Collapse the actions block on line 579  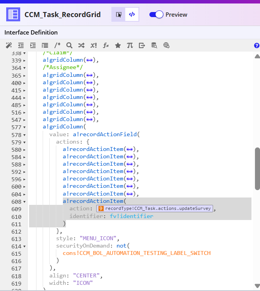tap(24, 142)
